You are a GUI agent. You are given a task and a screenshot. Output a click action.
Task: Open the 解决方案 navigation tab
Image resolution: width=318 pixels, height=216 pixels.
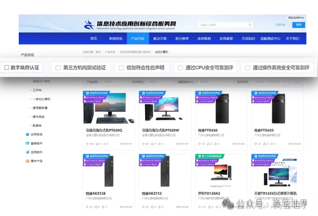point(160,39)
